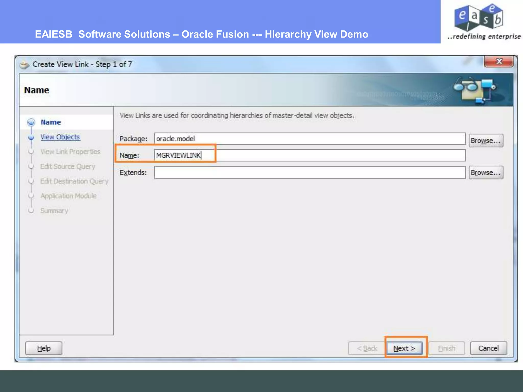Click the greyed Finish button

pos(446,348)
